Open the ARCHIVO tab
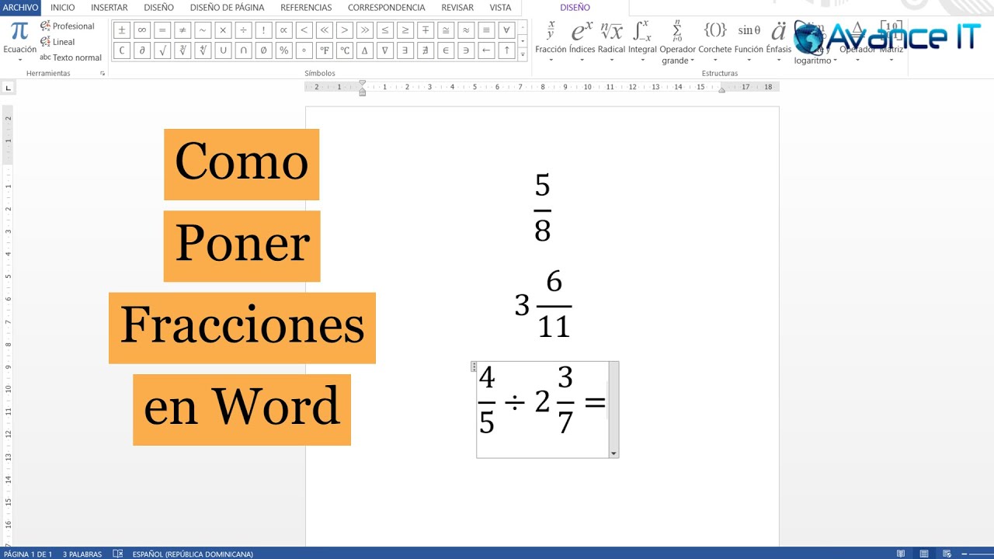The image size is (994, 559). click(x=20, y=8)
